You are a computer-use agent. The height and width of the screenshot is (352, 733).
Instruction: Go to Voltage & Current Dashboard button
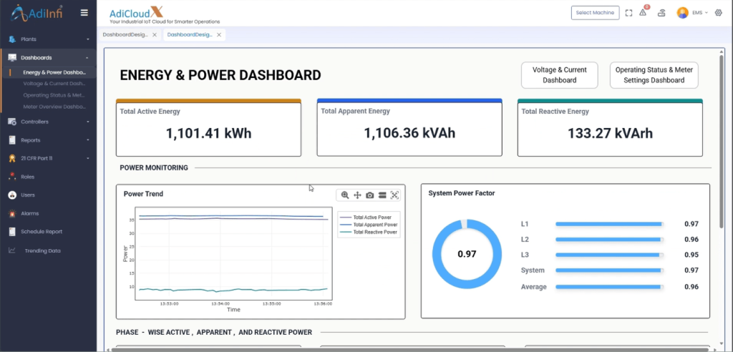(560, 75)
